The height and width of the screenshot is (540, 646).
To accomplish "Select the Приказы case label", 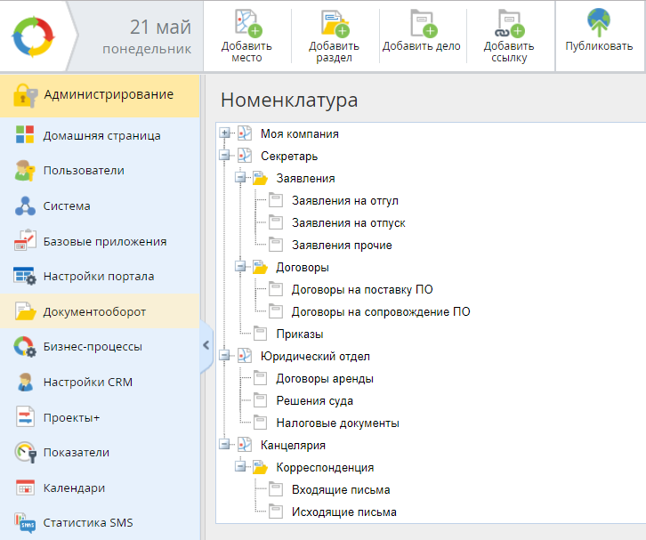I will coord(300,334).
